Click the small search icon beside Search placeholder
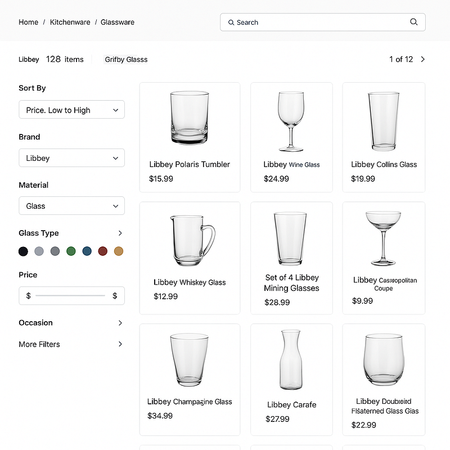450x450 pixels. 231,22
